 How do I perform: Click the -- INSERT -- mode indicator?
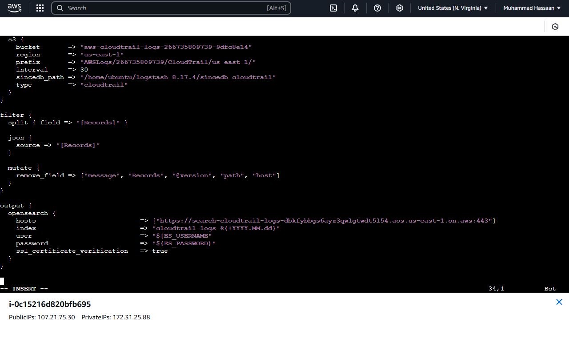tap(24, 289)
